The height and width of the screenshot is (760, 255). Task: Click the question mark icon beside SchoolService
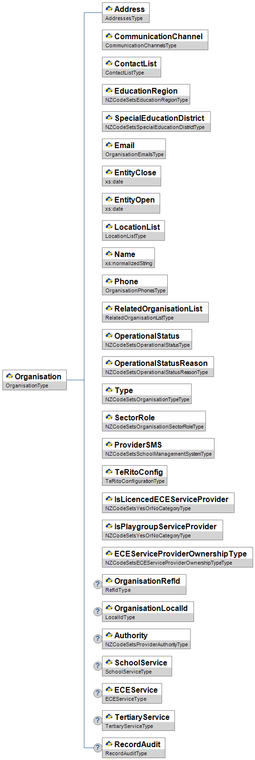[x=97, y=666]
